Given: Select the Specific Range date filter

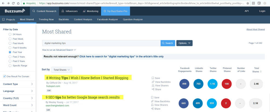Looking at the screenshot, I should (10, 65).
